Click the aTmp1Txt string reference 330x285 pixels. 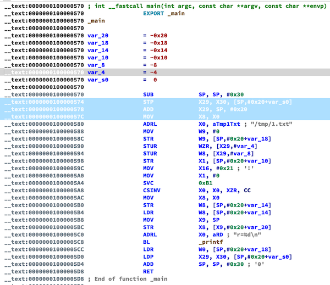point(226,124)
